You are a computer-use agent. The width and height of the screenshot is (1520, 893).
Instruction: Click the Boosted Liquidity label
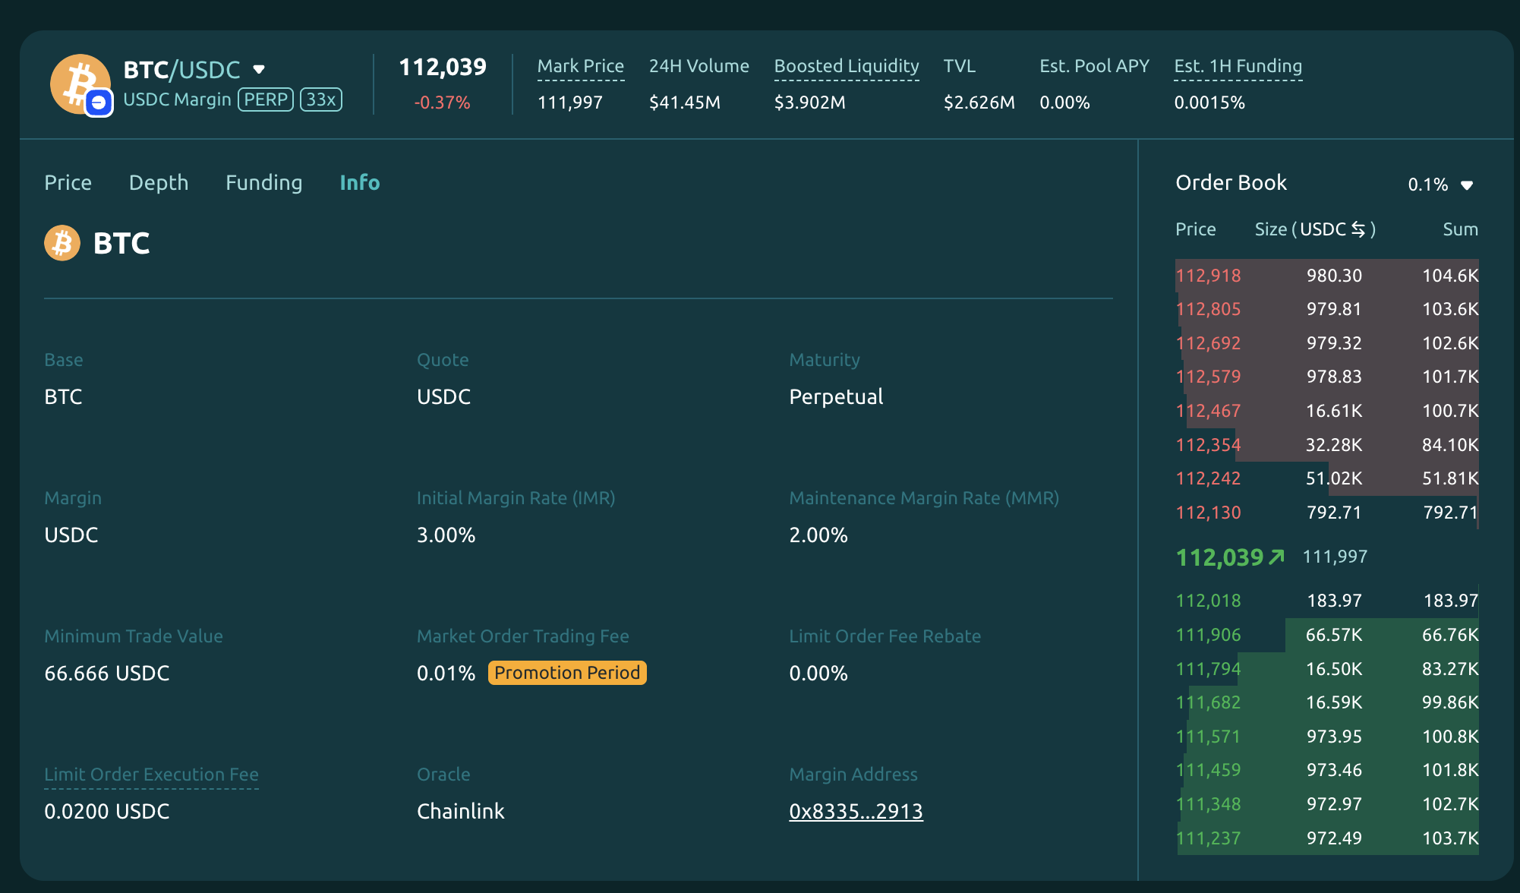pos(846,67)
